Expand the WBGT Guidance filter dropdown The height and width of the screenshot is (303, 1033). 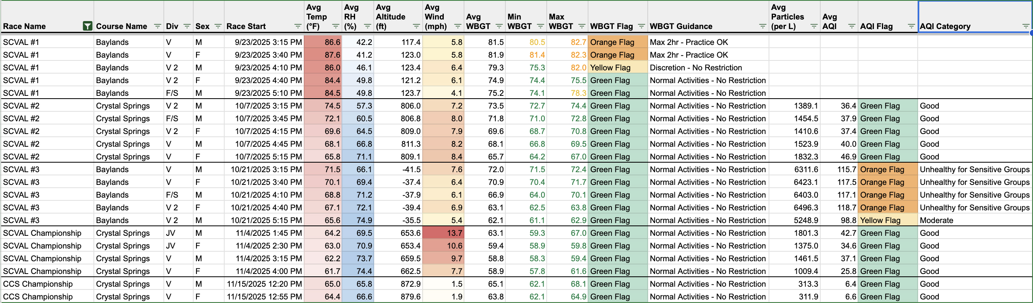pos(763,27)
